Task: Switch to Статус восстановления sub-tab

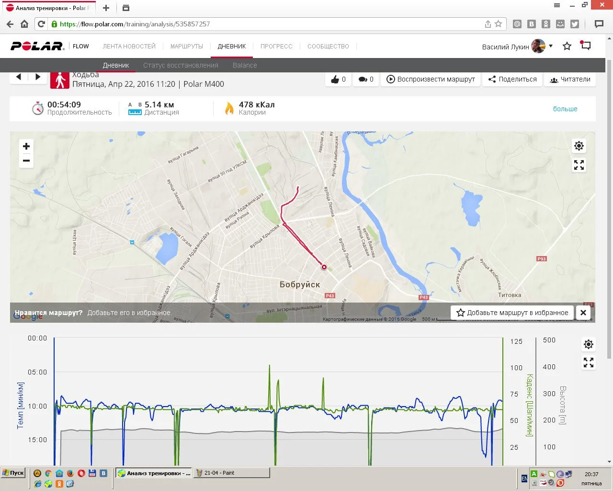Action: coord(181,65)
